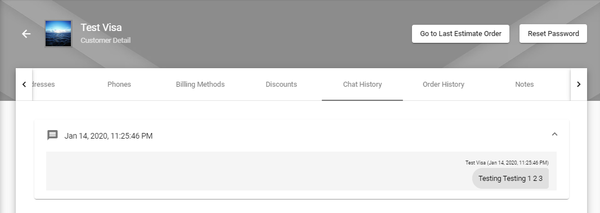Go back using the left arrow icon
Screen dimensions: 600x213
26,34
